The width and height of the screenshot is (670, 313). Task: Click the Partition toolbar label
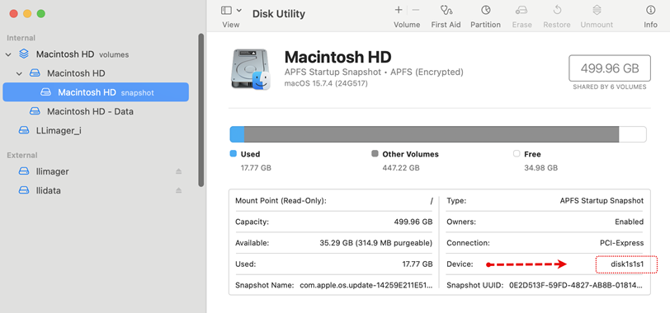coord(485,25)
